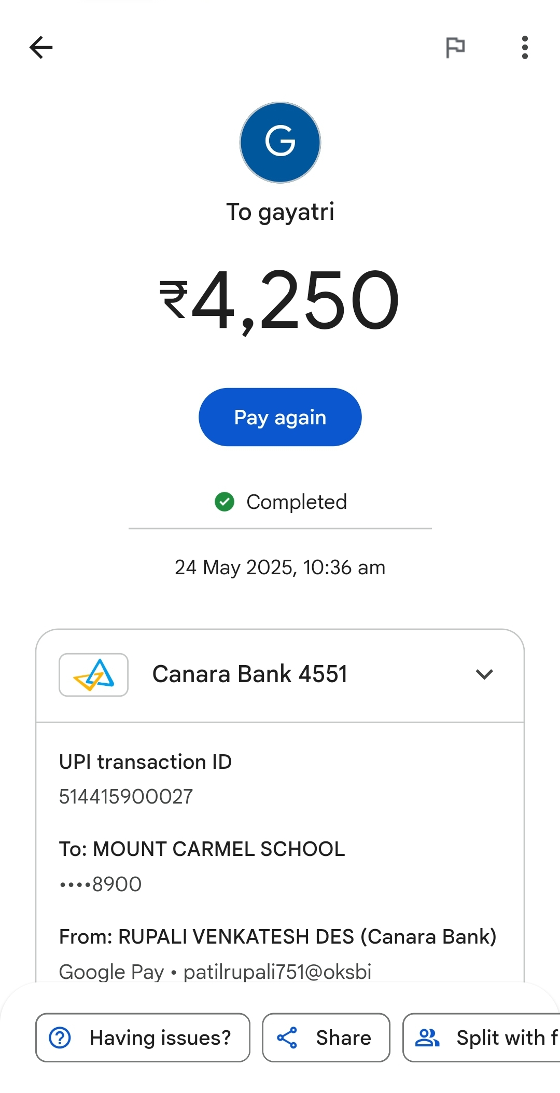Viewport: 560px width, 1093px height.
Task: Tap patilrupali751@oksbi UPI address
Action: pyautogui.click(x=277, y=972)
